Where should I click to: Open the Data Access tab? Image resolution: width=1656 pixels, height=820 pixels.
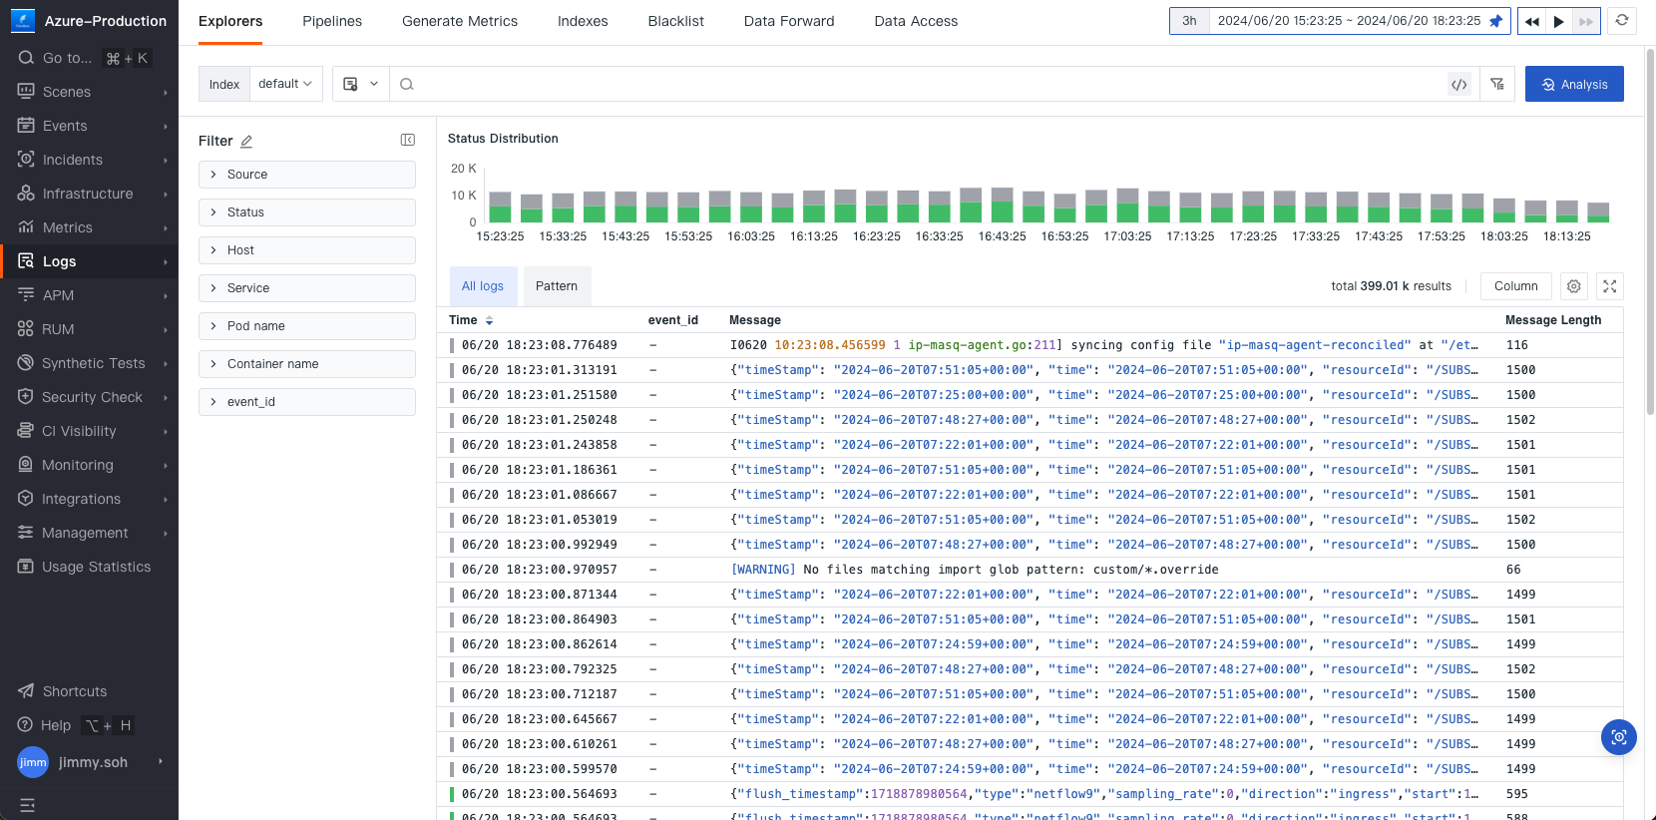click(916, 21)
